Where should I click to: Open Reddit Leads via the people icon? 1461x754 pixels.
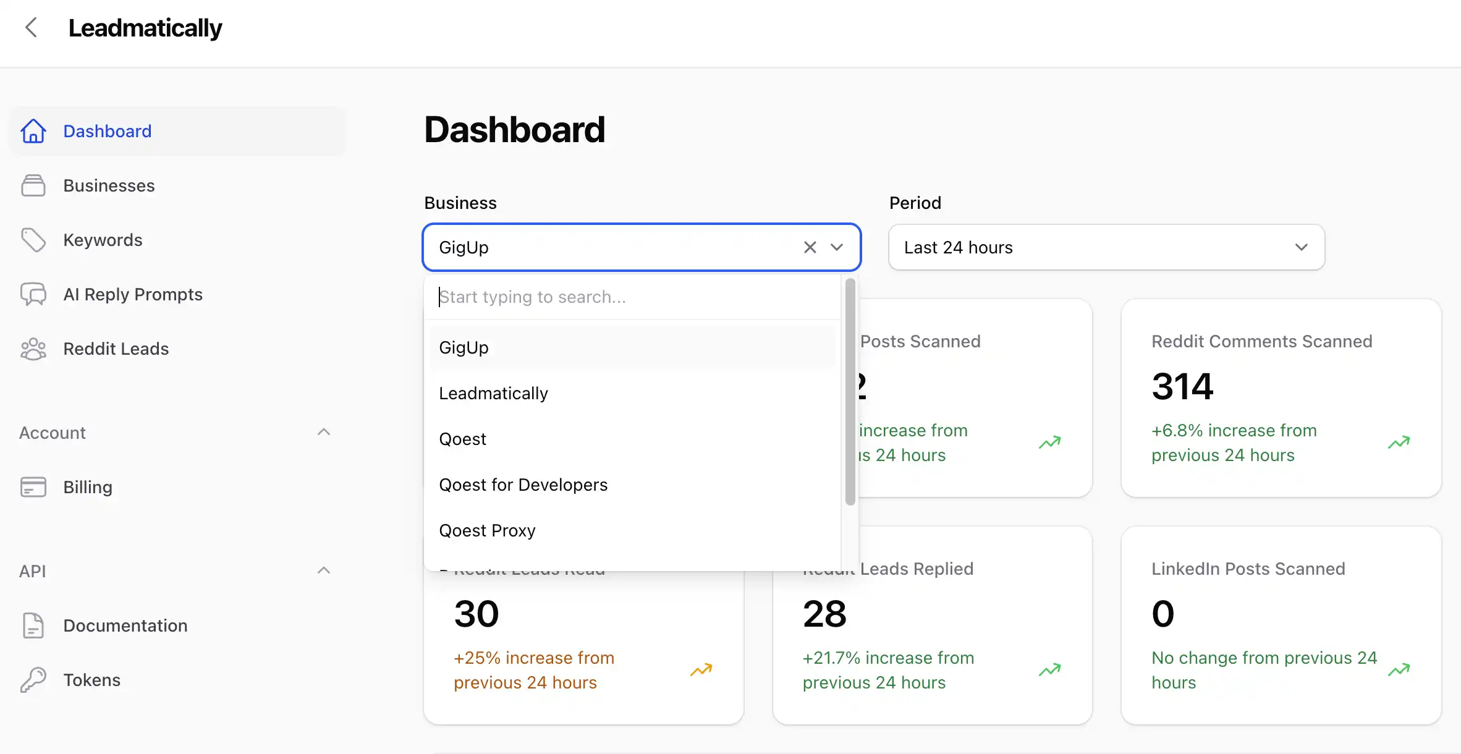(33, 349)
